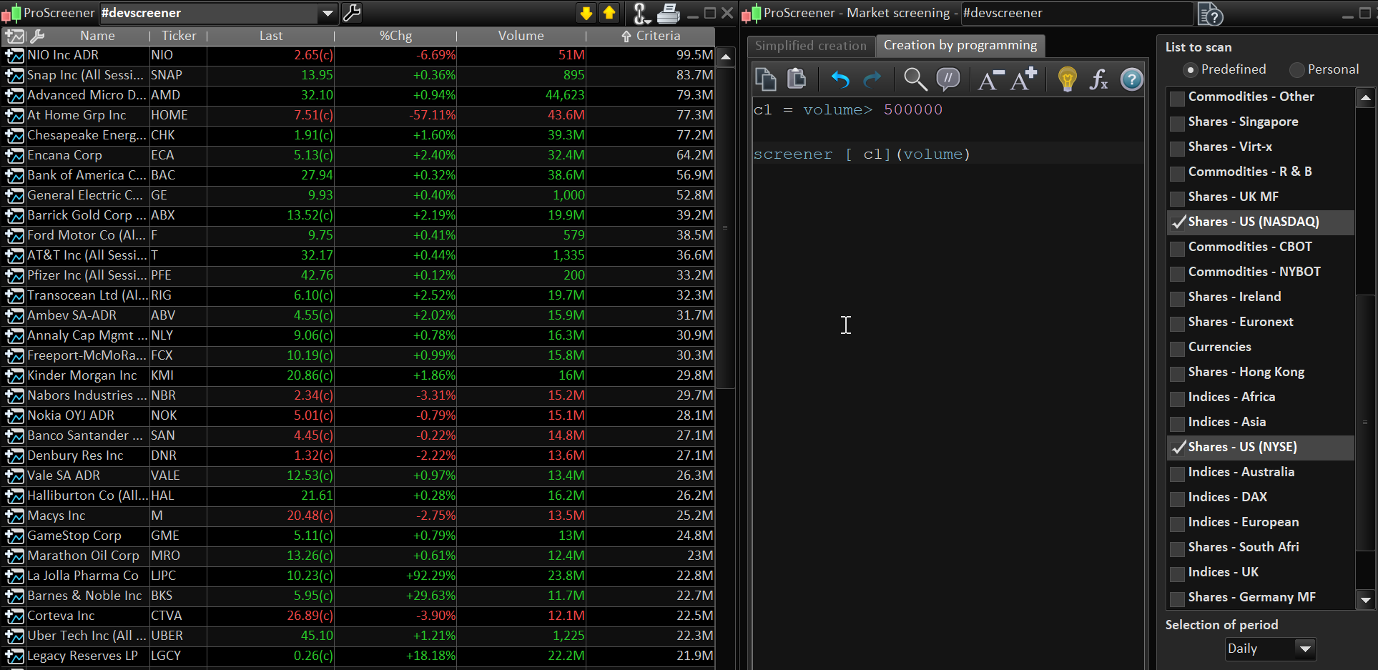Check the Indices - Asia checkbox
This screenshot has height=670, width=1378.
[x=1177, y=424]
